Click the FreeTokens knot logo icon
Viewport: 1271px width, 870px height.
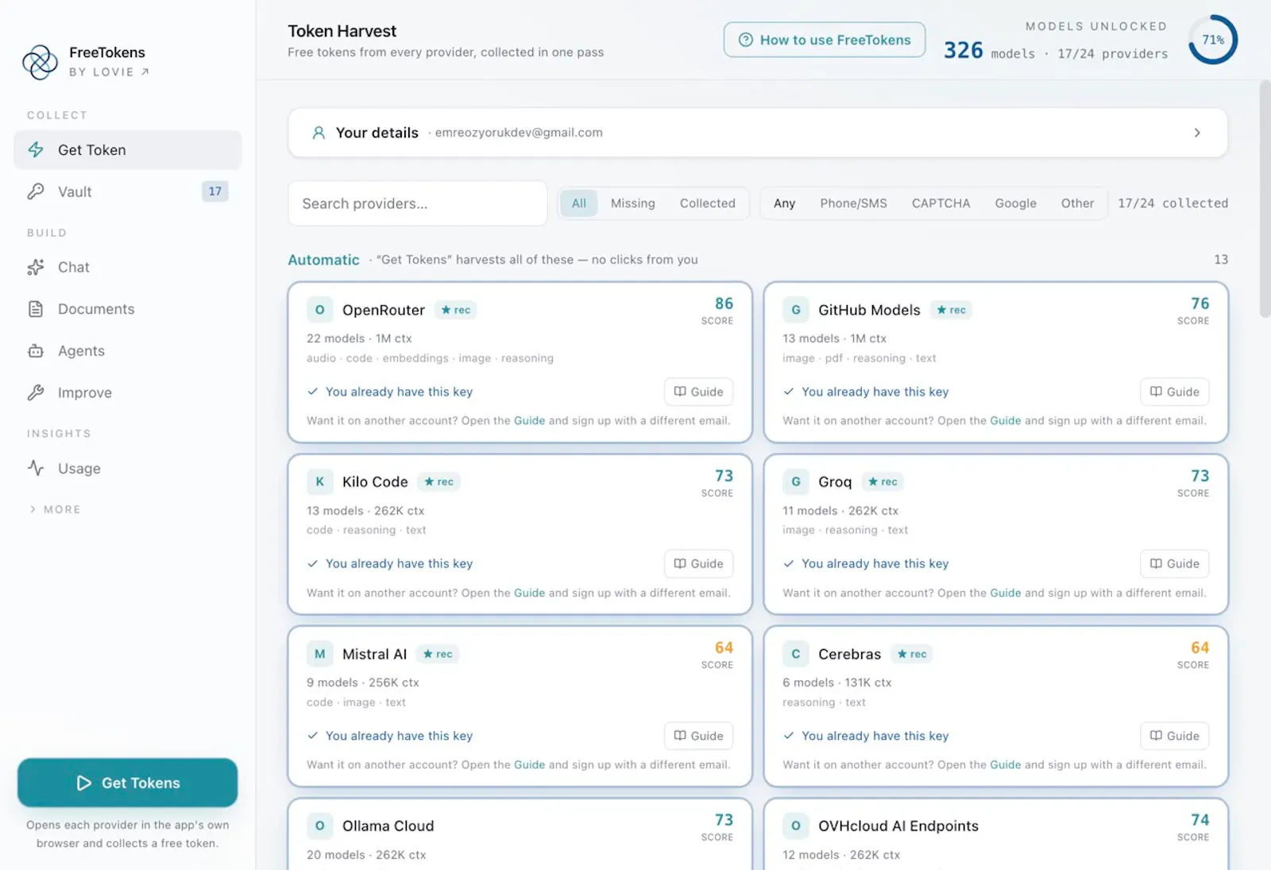tap(40, 62)
